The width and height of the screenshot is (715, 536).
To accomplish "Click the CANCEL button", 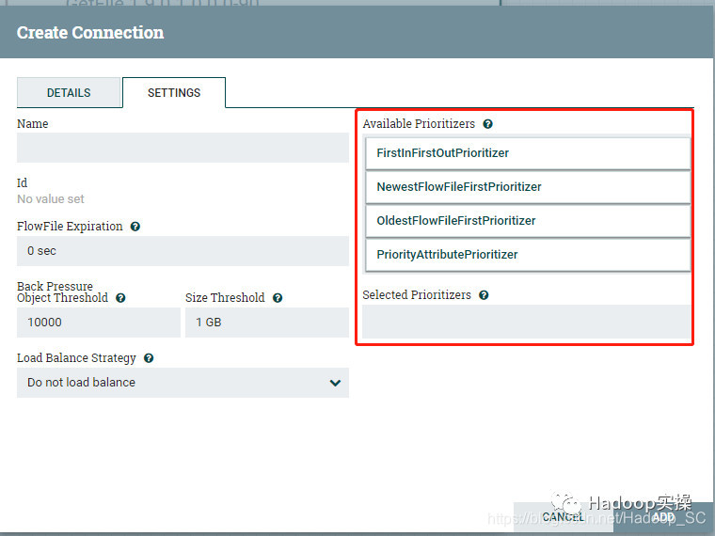I will tap(564, 517).
